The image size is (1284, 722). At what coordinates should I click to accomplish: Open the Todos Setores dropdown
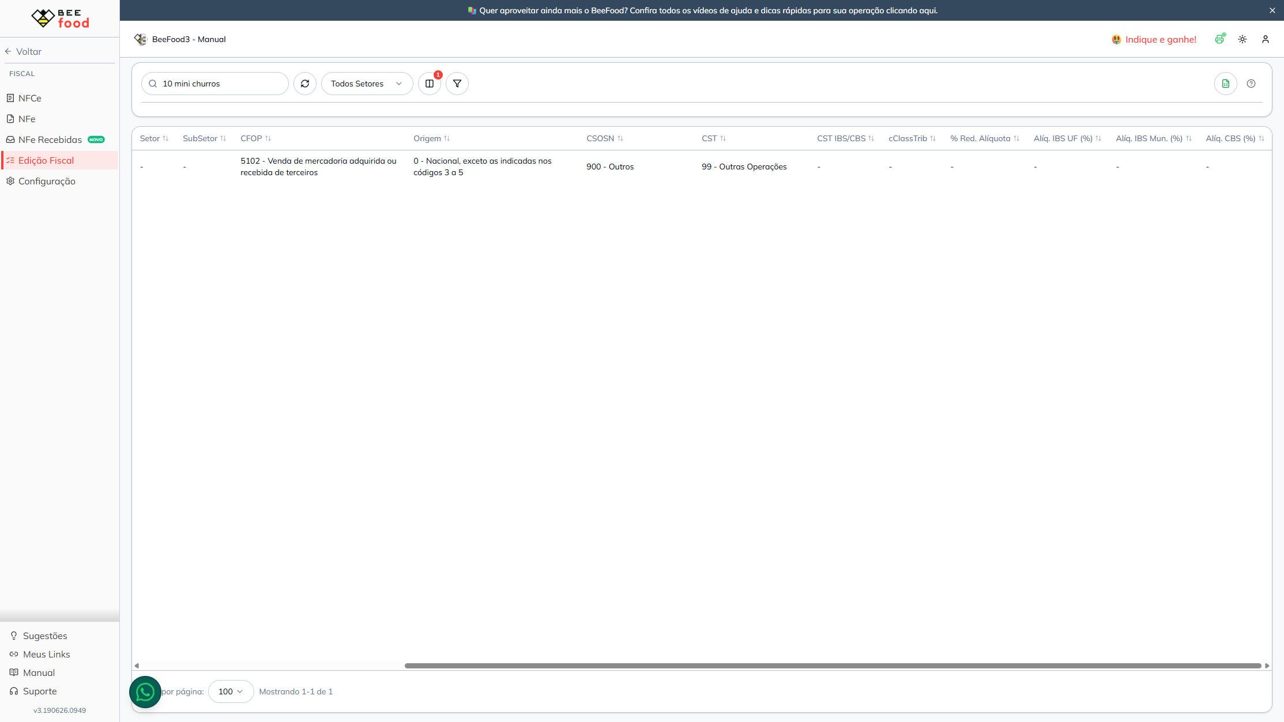[x=367, y=84]
